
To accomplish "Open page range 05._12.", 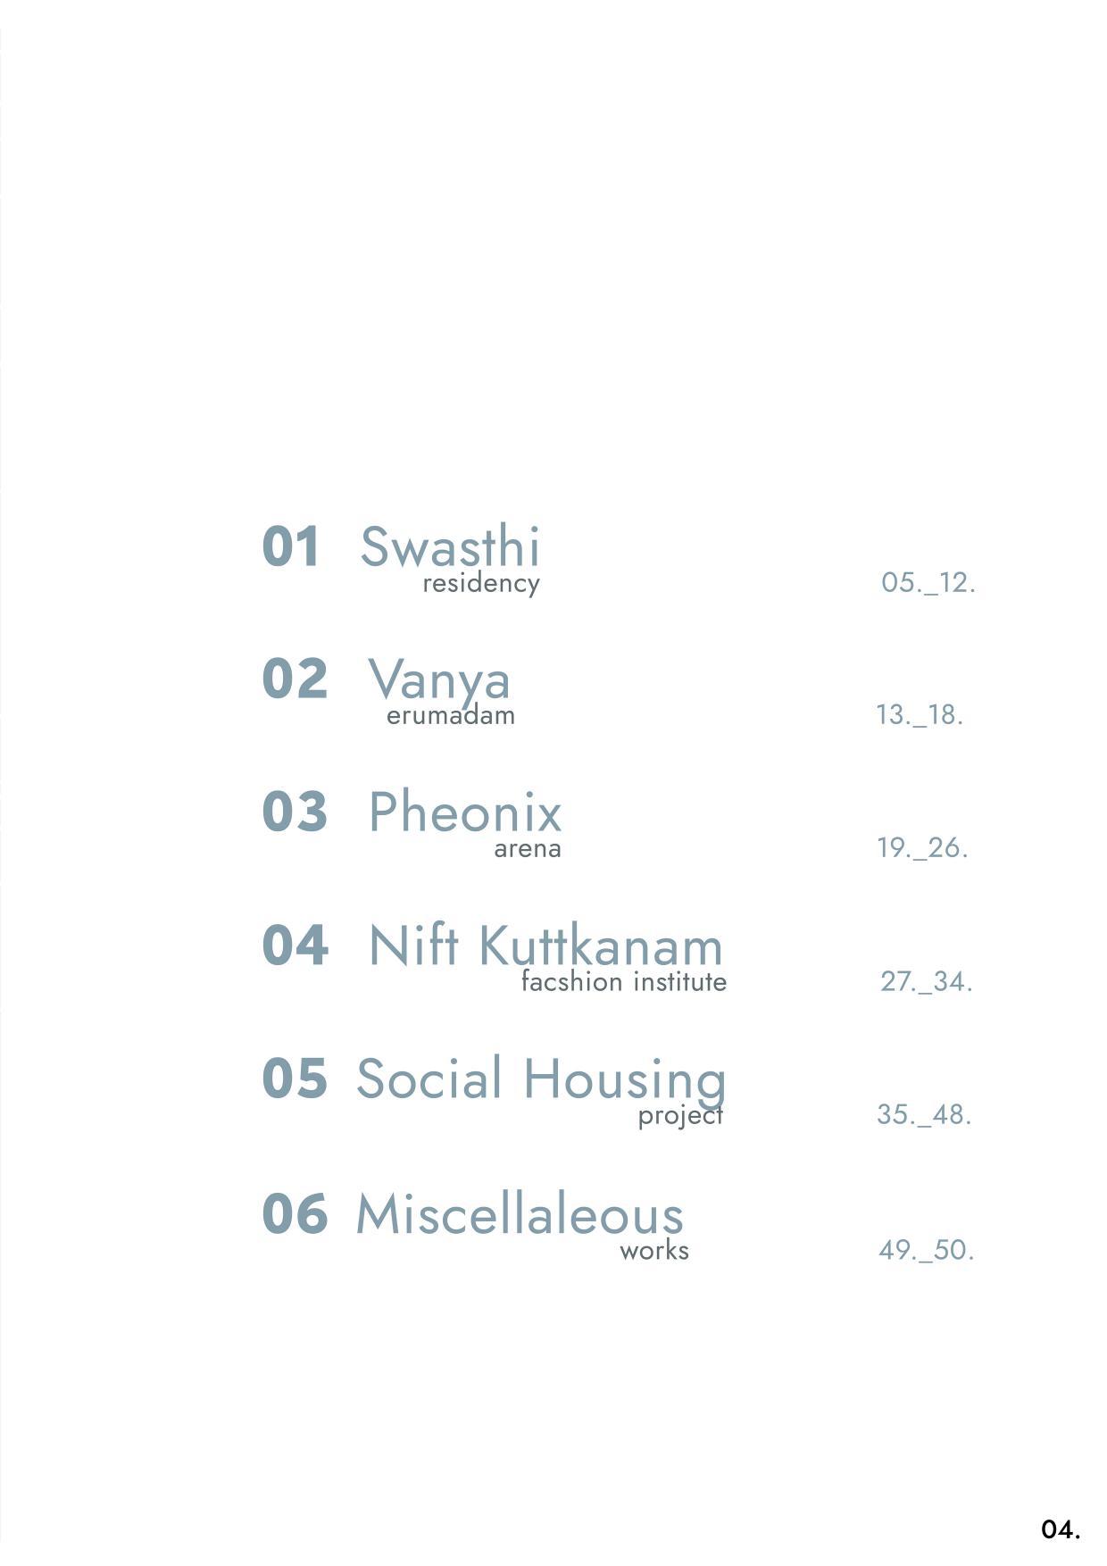I will click(x=928, y=583).
